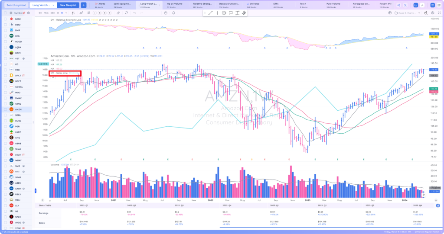
Task: Switch to the grid multi-chart view toggle
Action: pyautogui.click(x=439, y=5)
